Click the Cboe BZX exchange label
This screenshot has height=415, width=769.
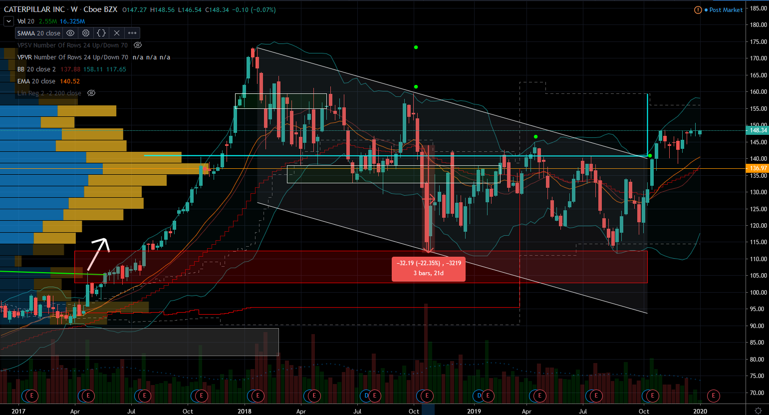click(100, 9)
